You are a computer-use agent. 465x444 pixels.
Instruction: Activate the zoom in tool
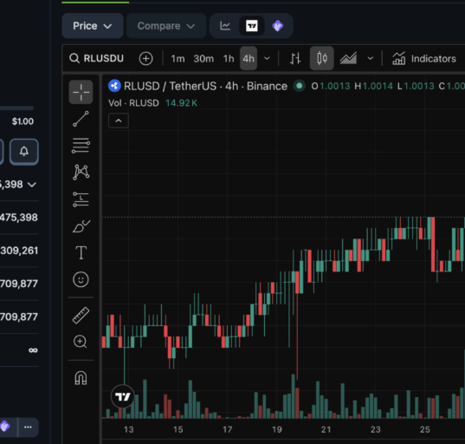(80, 342)
